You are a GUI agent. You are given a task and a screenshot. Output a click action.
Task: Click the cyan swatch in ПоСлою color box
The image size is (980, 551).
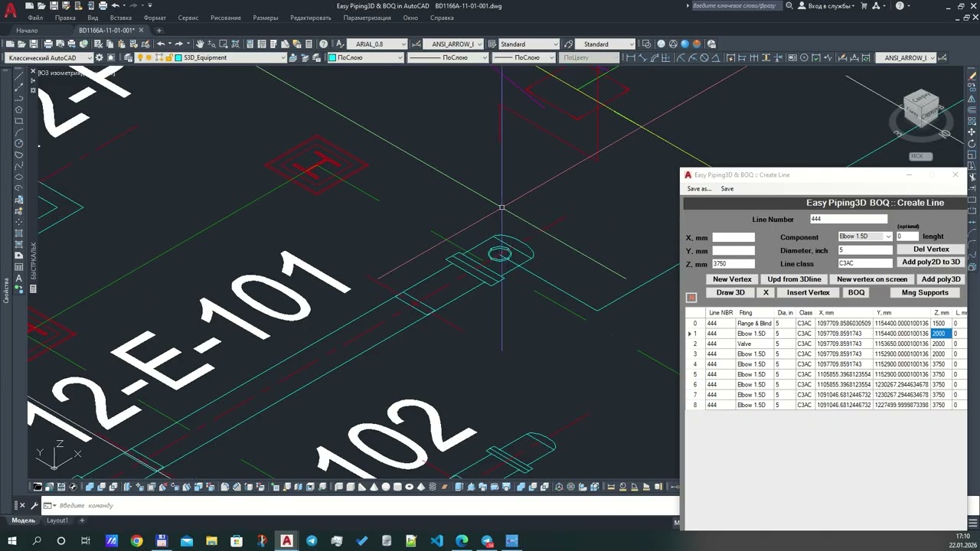pos(332,57)
